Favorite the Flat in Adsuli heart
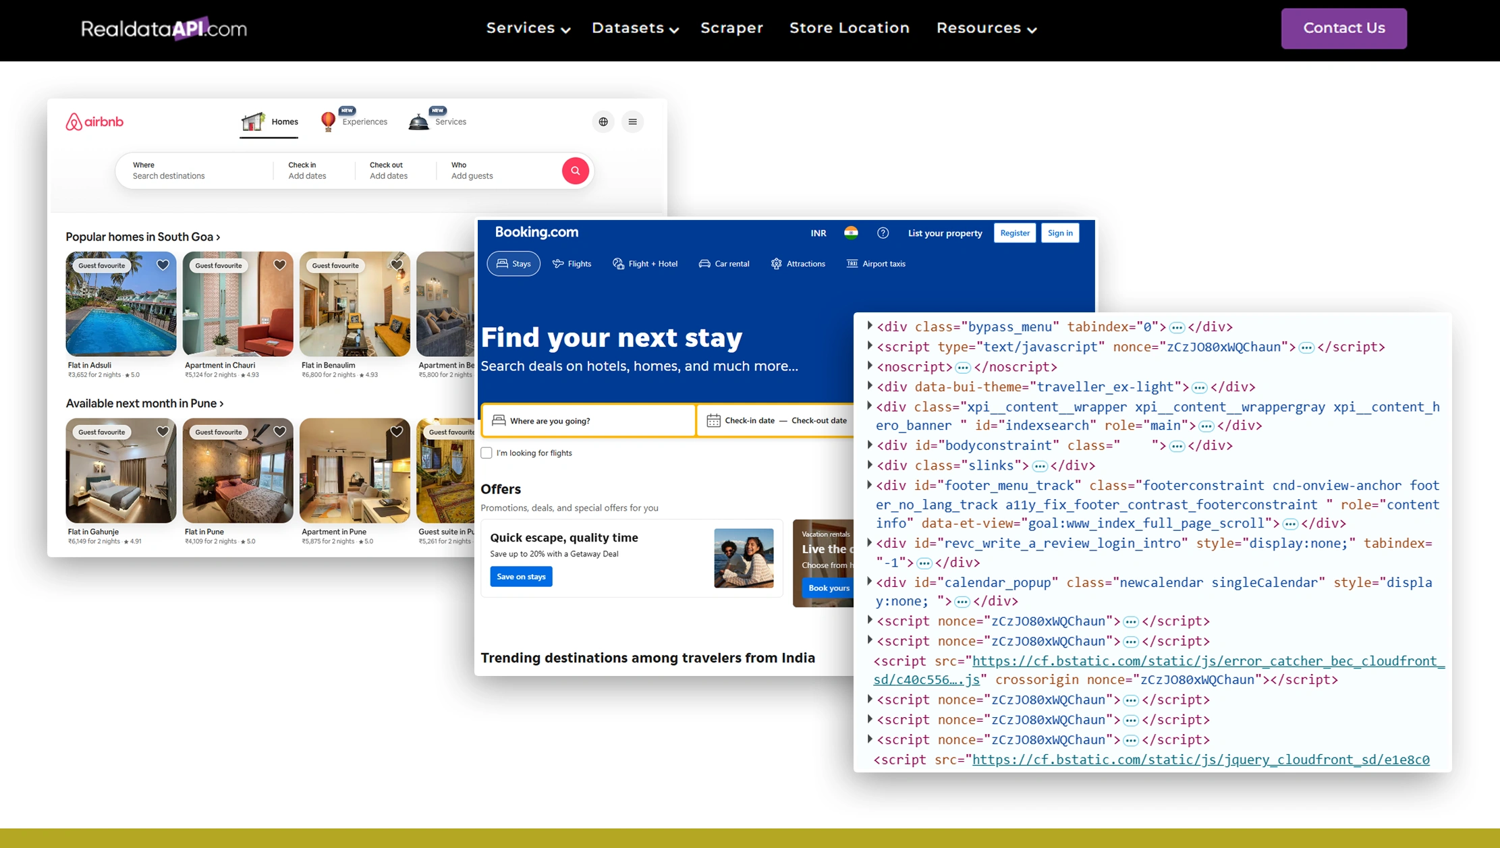The width and height of the screenshot is (1500, 848). coord(163,265)
